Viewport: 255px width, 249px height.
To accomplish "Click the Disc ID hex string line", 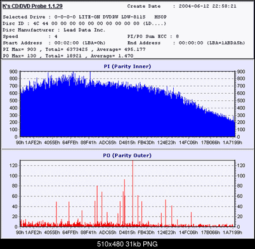I will tap(84, 23).
